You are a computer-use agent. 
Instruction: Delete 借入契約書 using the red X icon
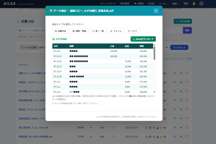click(x=187, y=128)
